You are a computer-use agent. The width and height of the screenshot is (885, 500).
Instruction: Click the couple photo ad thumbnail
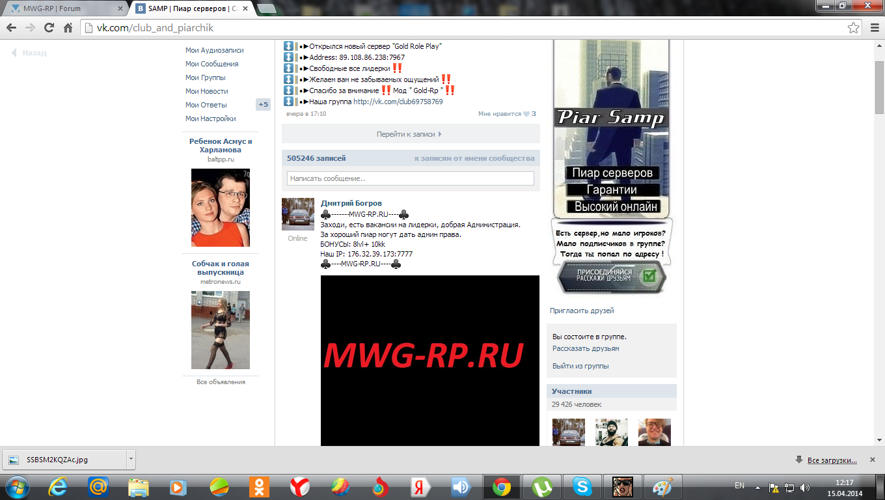221,208
